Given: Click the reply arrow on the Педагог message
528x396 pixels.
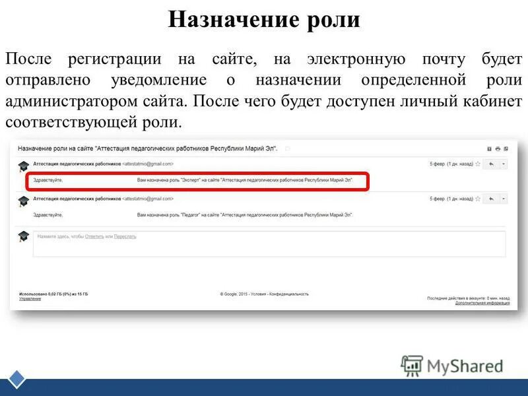Looking at the screenshot, I should pyautogui.click(x=491, y=198).
